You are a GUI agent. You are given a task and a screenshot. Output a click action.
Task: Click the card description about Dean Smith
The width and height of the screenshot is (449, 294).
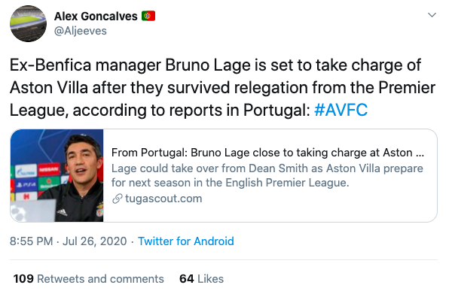(267, 175)
